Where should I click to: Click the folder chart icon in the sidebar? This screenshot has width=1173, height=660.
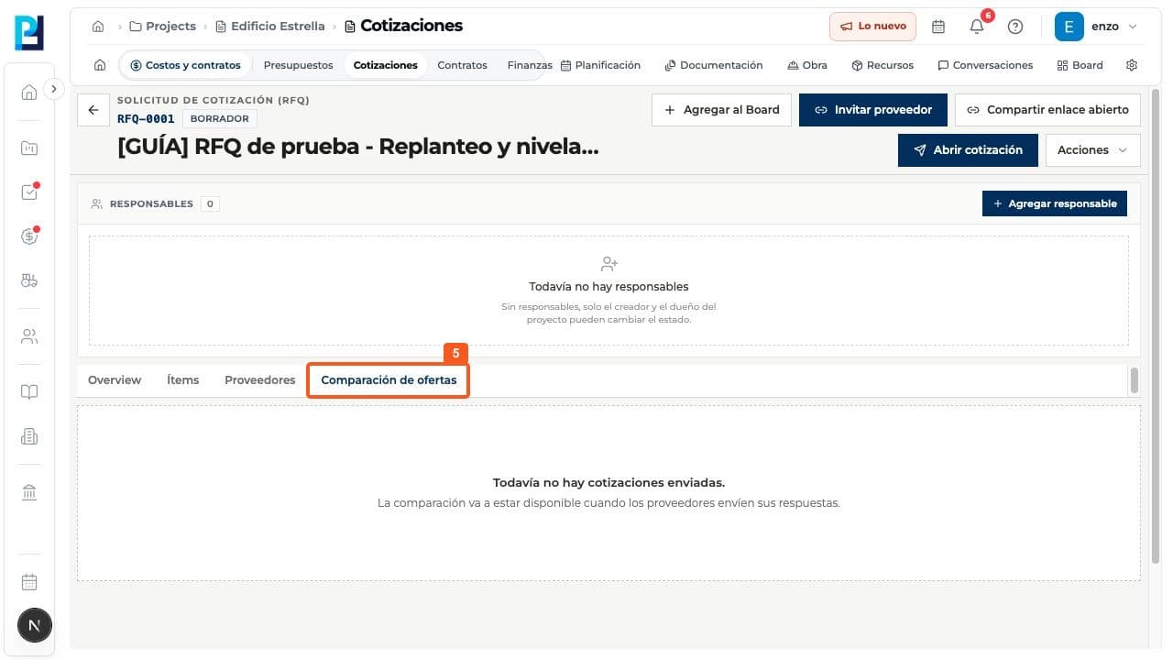pyautogui.click(x=29, y=148)
